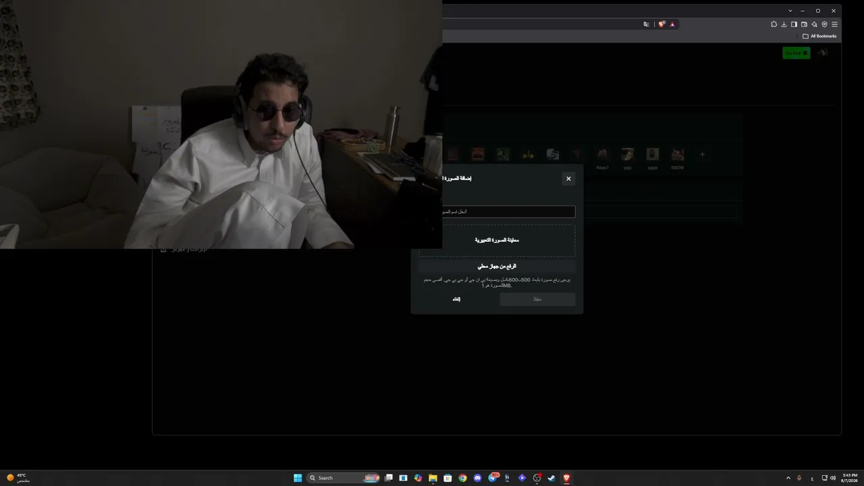Open the All Bookmarks folder
The height and width of the screenshot is (486, 864).
coord(819,36)
